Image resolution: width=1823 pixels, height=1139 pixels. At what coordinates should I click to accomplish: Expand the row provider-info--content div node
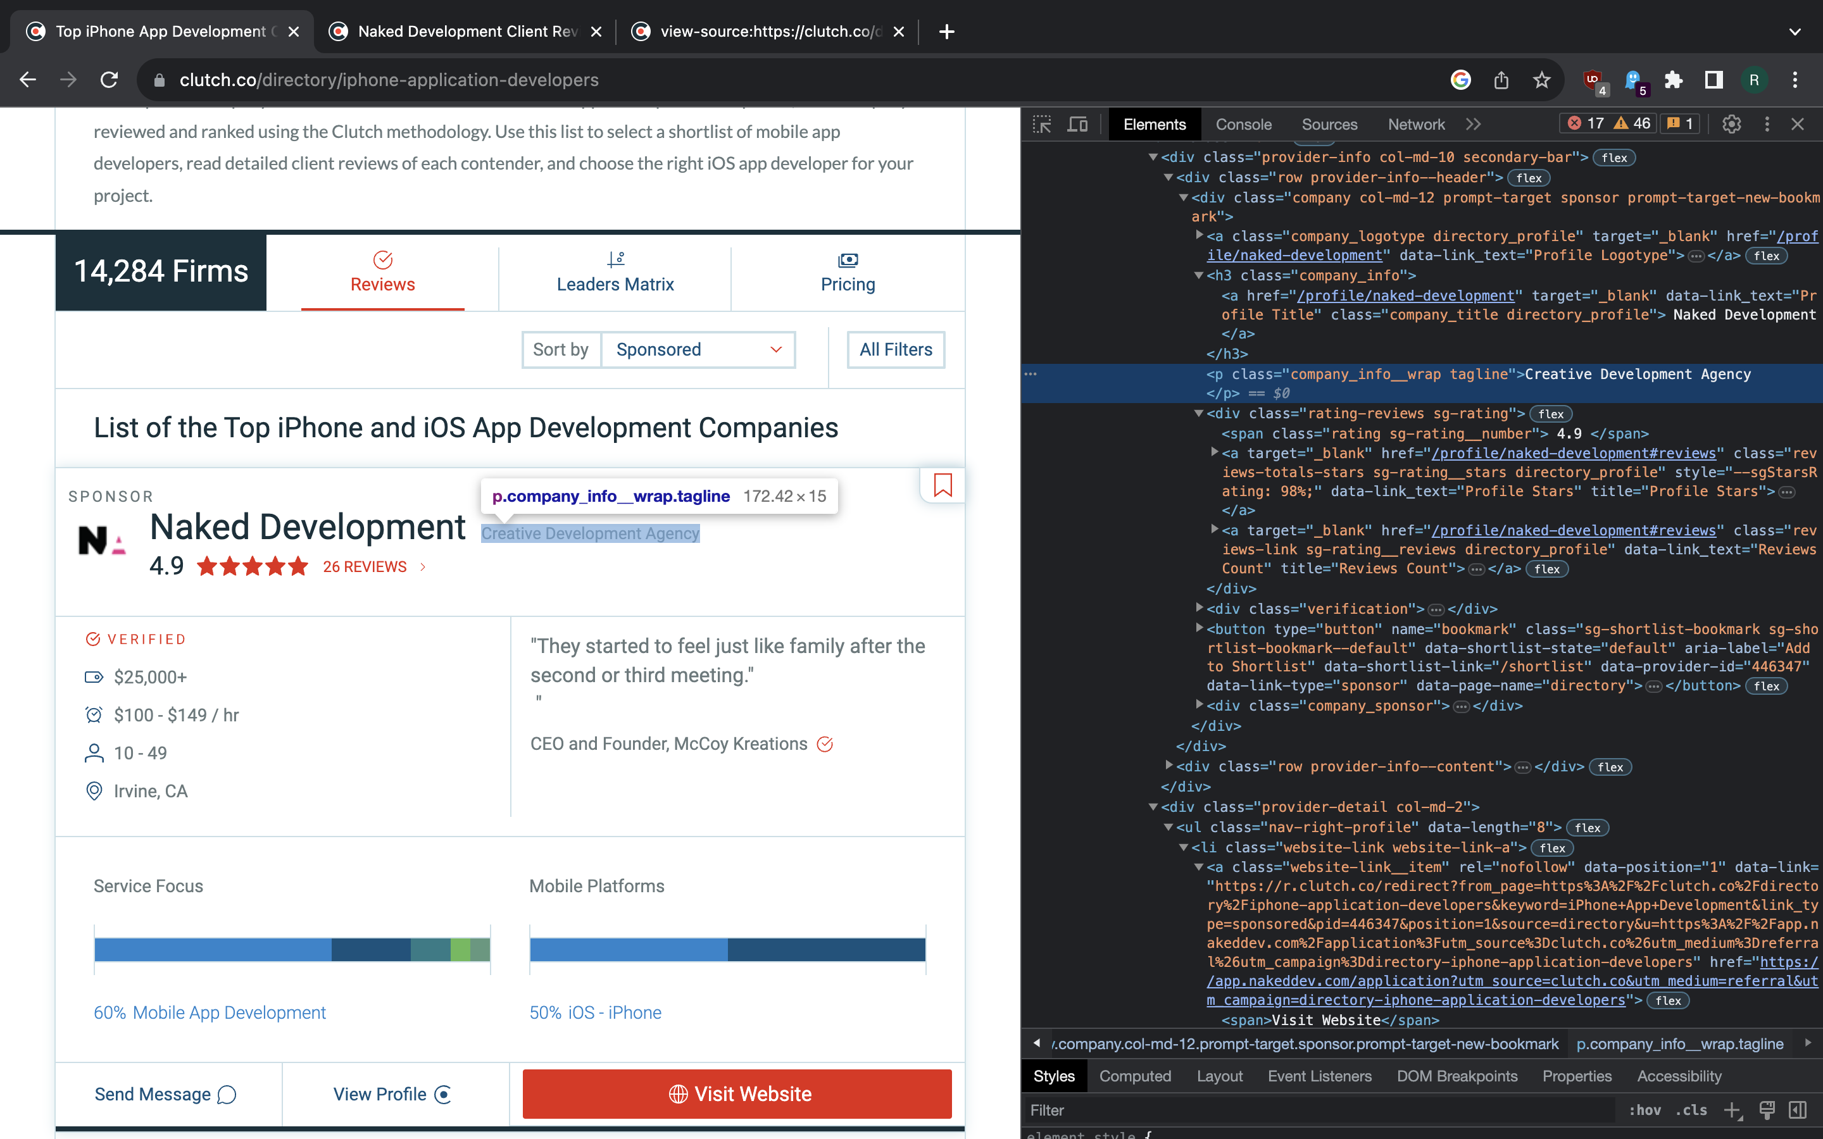point(1168,766)
